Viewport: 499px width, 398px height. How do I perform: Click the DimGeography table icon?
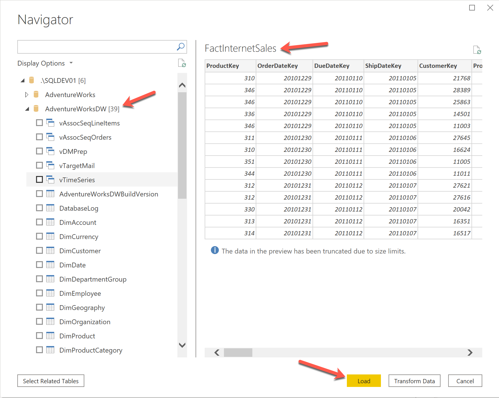point(50,307)
